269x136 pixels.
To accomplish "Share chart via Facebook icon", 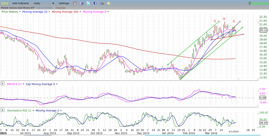I will tap(95, 3).
